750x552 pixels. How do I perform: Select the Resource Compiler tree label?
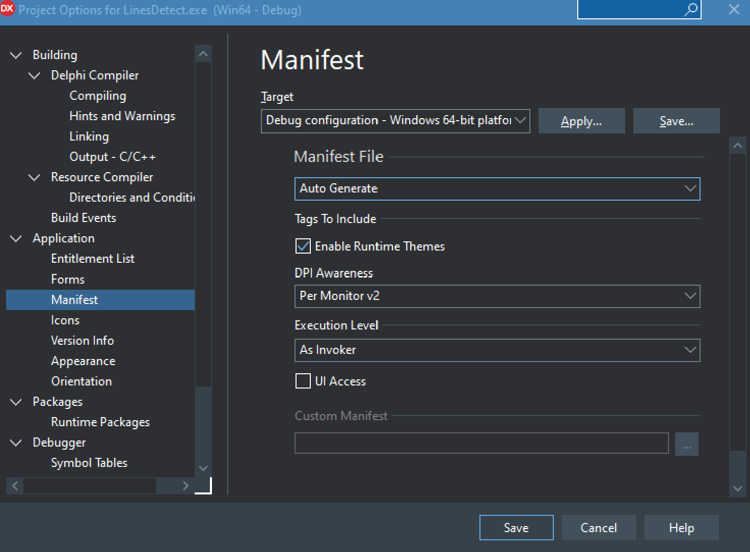coord(102,177)
